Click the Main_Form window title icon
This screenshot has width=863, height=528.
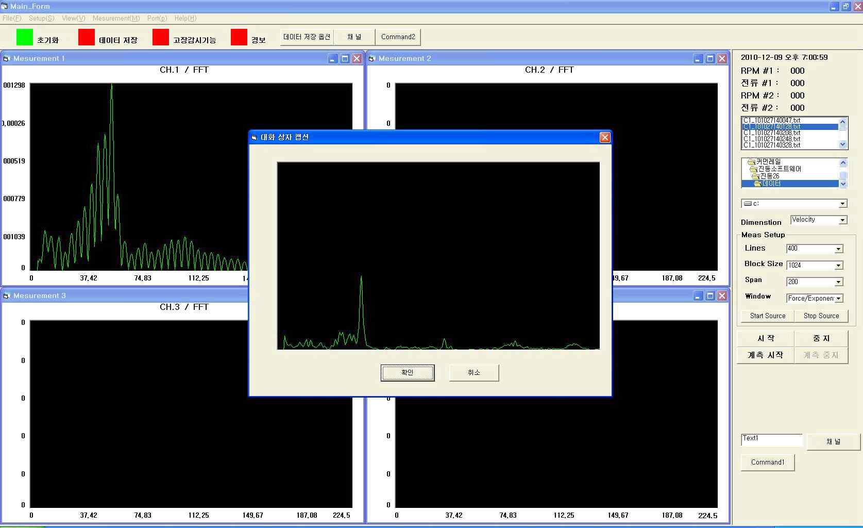(4, 6)
